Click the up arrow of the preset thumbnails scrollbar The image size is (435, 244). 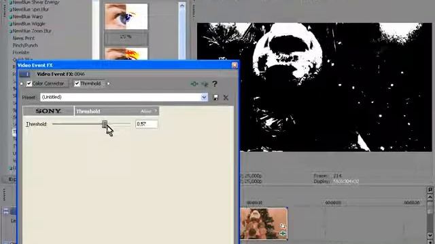182,6
